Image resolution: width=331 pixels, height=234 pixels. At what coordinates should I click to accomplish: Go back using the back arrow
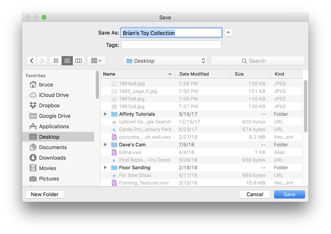tap(31, 61)
